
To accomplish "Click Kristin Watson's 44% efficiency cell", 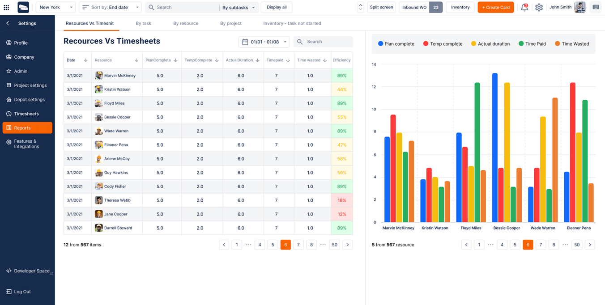I will point(342,89).
